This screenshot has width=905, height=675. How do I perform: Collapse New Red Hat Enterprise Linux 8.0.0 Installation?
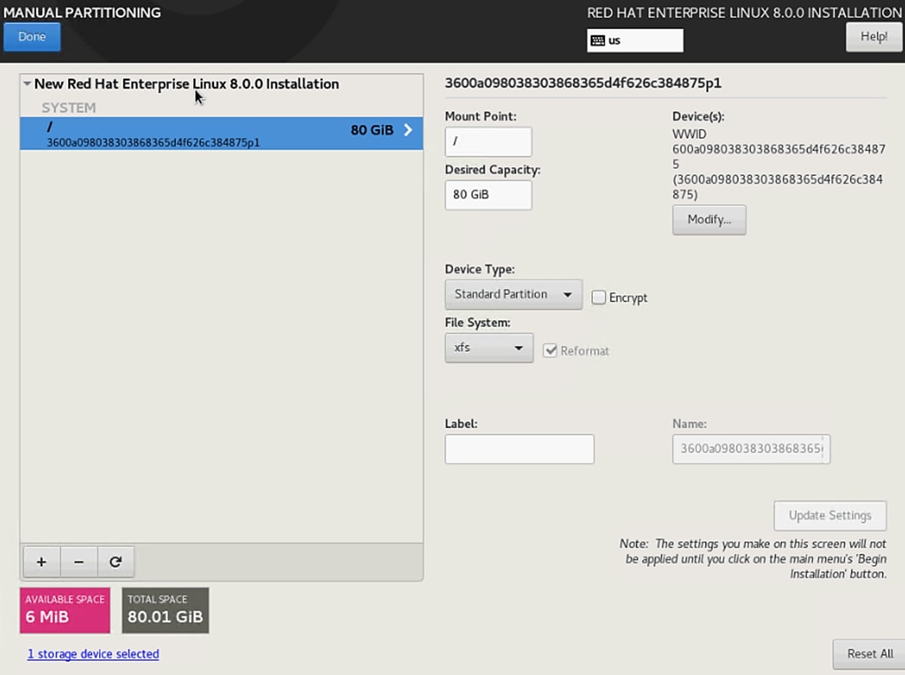27,84
